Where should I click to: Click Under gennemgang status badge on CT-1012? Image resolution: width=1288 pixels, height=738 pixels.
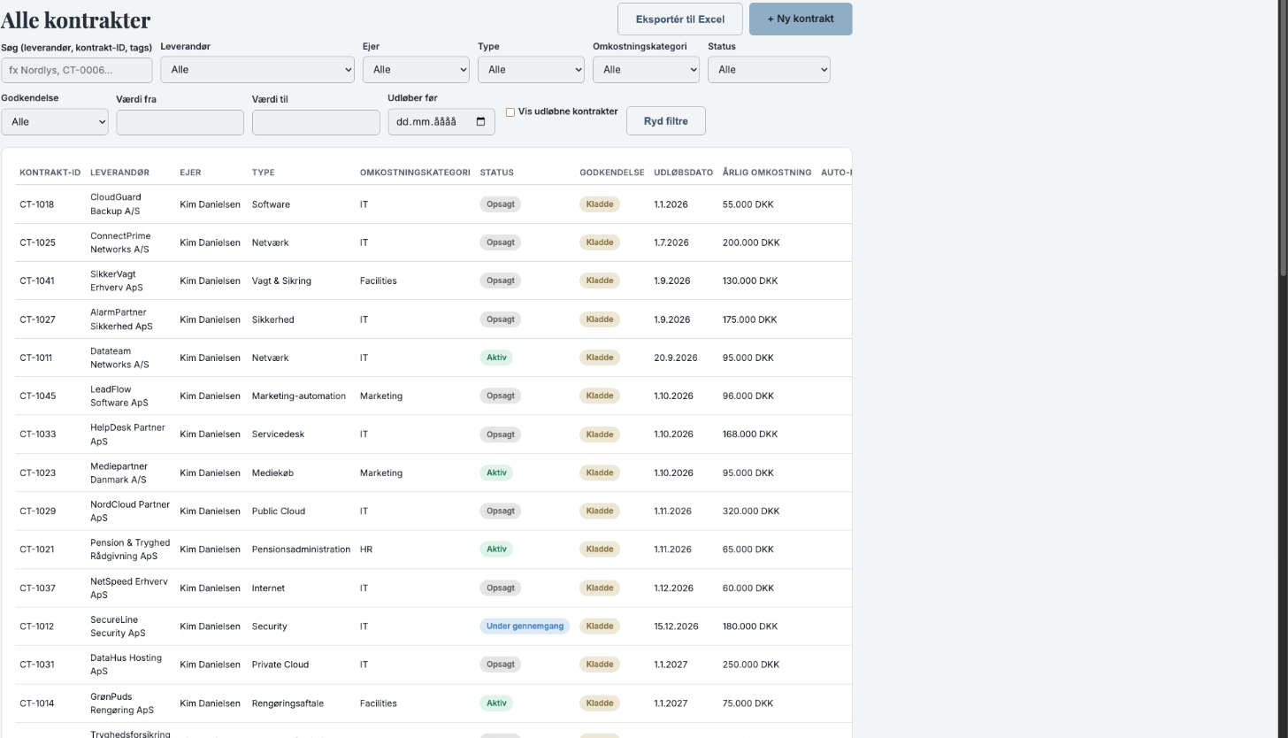[x=525, y=627]
